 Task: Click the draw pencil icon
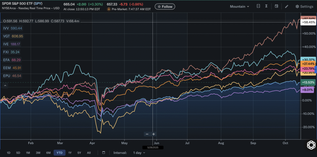pos(287,7)
